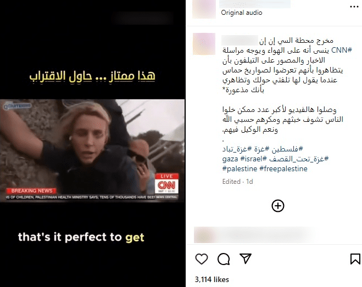
Task: Open the #freepalestine hashtag
Action: (x=283, y=168)
